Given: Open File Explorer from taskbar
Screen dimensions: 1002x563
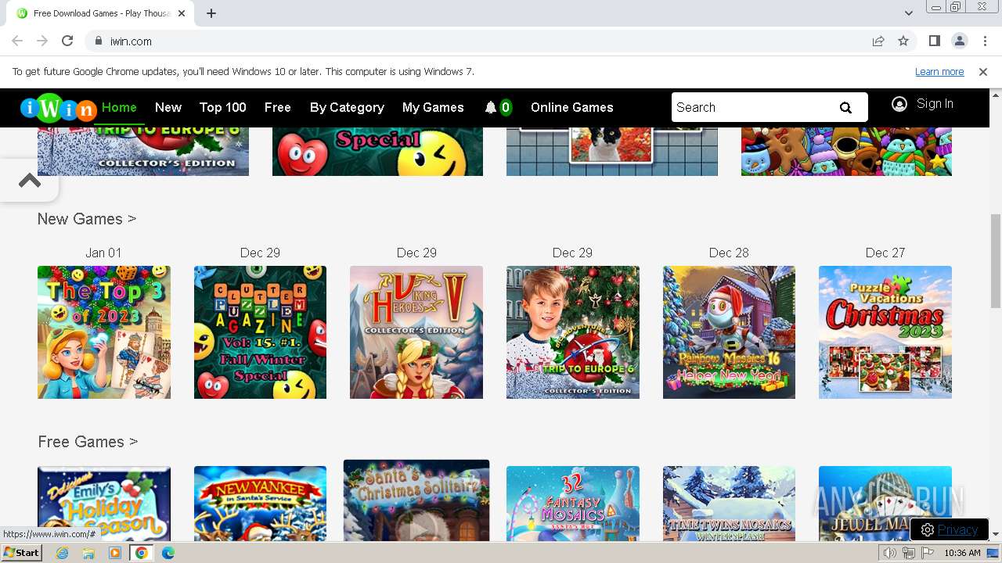Looking at the screenshot, I should 88,553.
